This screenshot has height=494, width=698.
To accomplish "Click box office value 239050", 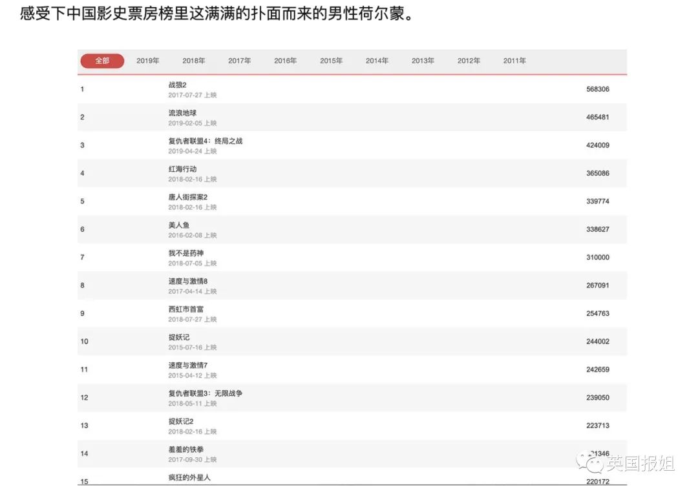I will [x=597, y=398].
